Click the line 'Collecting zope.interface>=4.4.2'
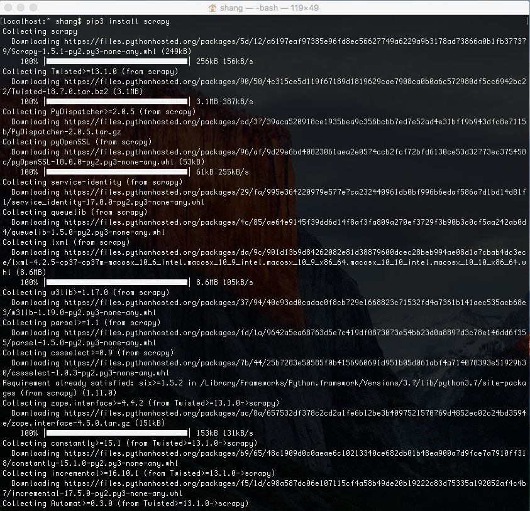The image size is (530, 511). click(141, 403)
